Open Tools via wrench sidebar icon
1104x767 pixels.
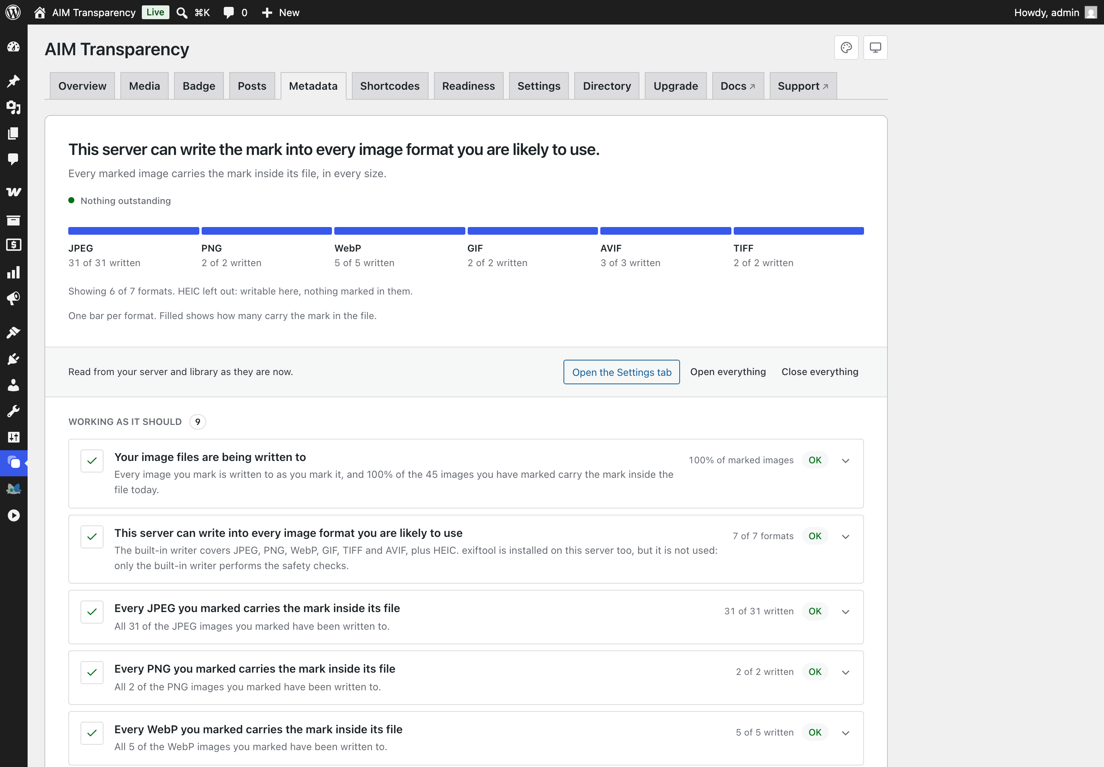click(x=13, y=411)
